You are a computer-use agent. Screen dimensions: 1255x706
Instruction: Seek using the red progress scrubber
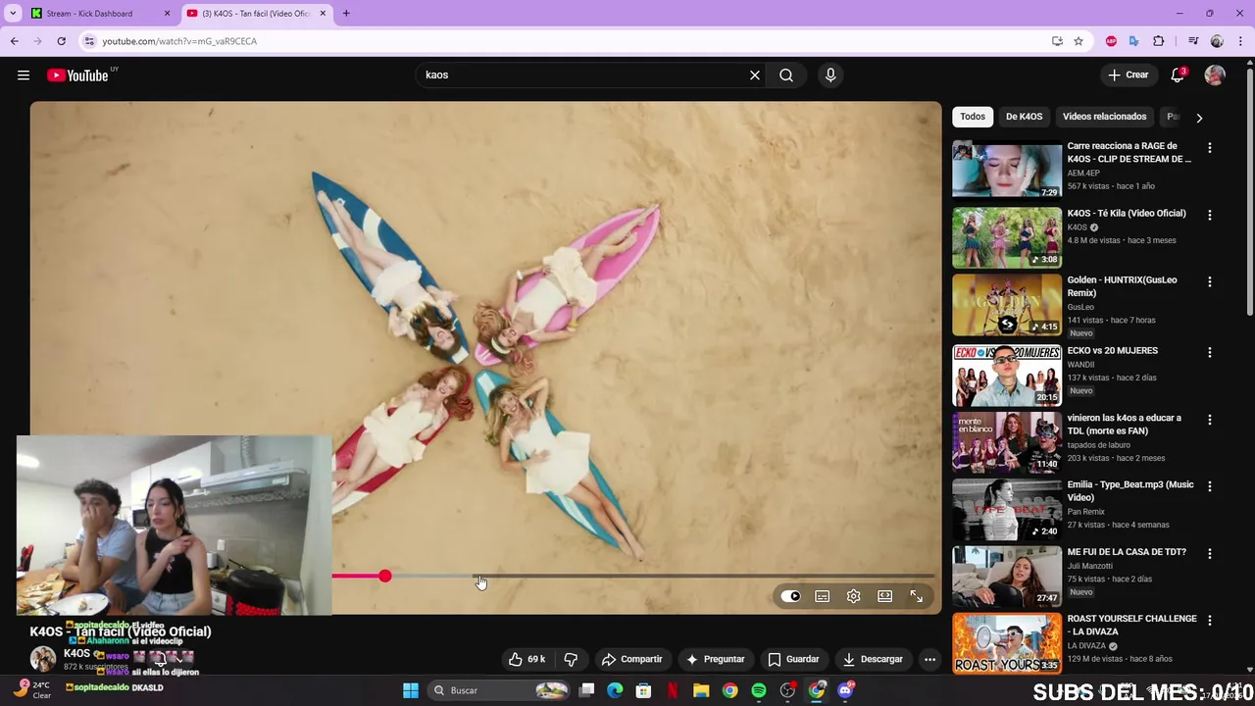(x=385, y=577)
